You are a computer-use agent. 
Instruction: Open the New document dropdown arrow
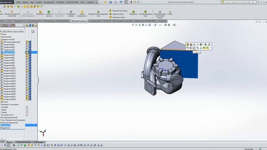[103, 2]
